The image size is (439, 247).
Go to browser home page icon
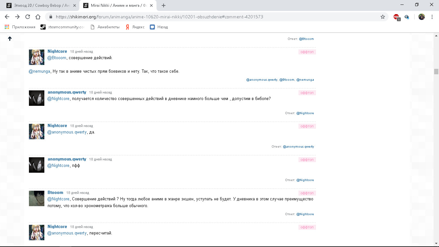pos(38,17)
